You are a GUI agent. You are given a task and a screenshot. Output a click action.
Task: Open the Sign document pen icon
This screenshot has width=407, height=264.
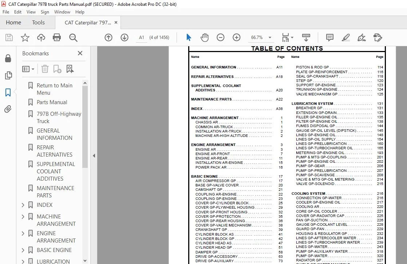coord(361,38)
